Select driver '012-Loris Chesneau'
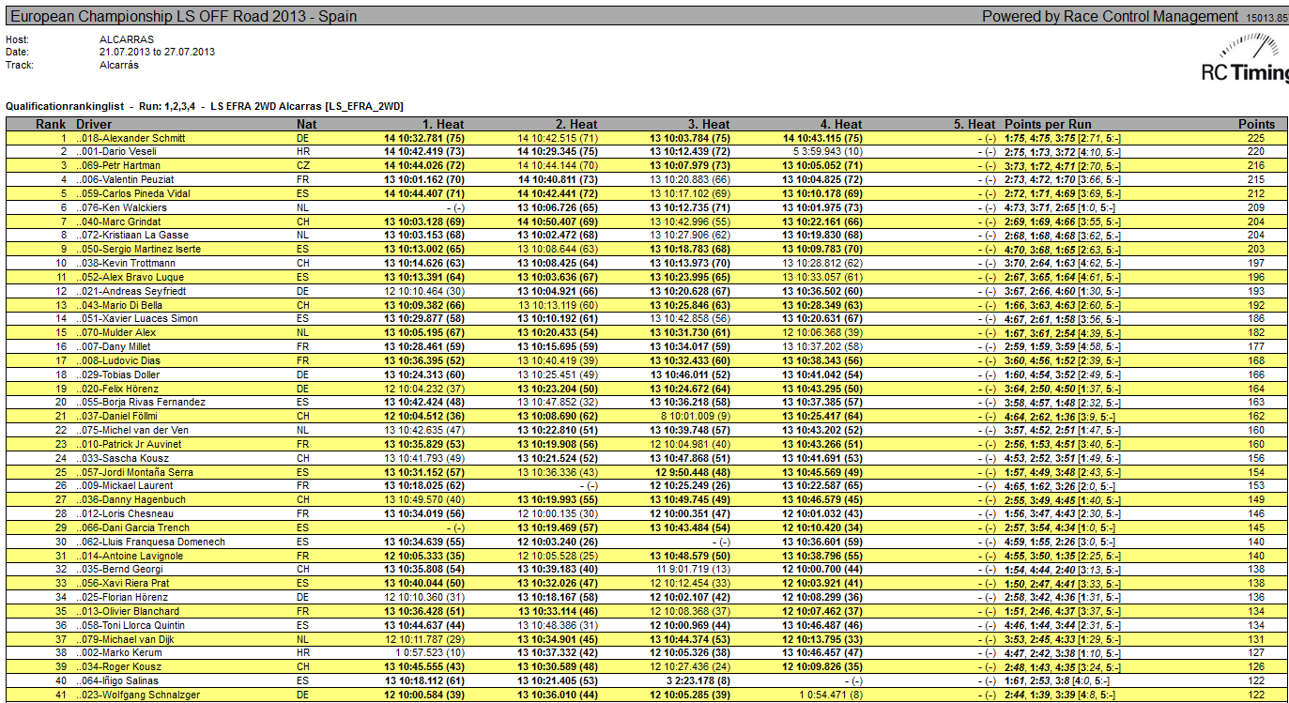The height and width of the screenshot is (703, 1289). pos(125,513)
